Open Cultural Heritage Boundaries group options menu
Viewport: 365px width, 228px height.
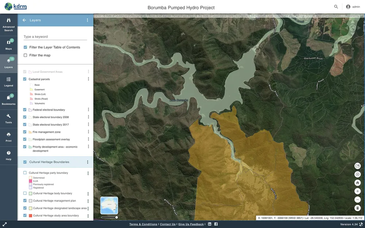[87, 162]
